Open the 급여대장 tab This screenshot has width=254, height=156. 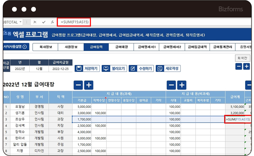tap(121, 47)
